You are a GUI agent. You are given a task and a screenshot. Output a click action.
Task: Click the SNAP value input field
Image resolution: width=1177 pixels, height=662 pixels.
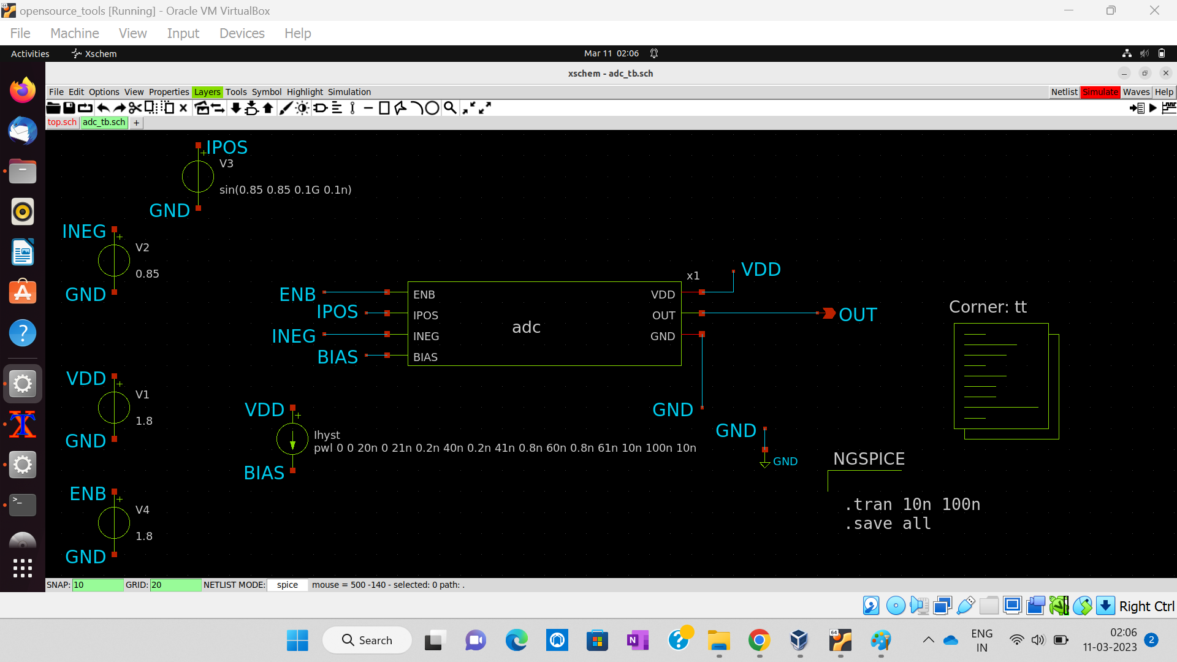[97, 585]
